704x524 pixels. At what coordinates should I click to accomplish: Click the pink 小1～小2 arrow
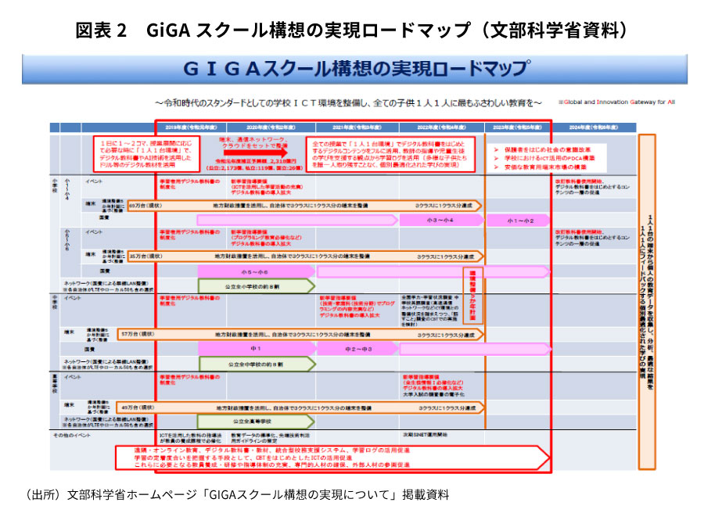click(519, 221)
